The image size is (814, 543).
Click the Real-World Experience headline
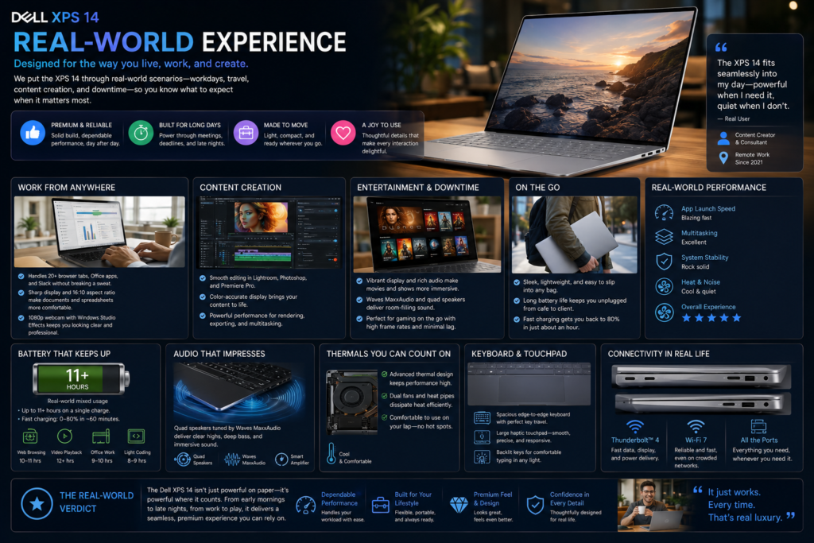point(180,42)
